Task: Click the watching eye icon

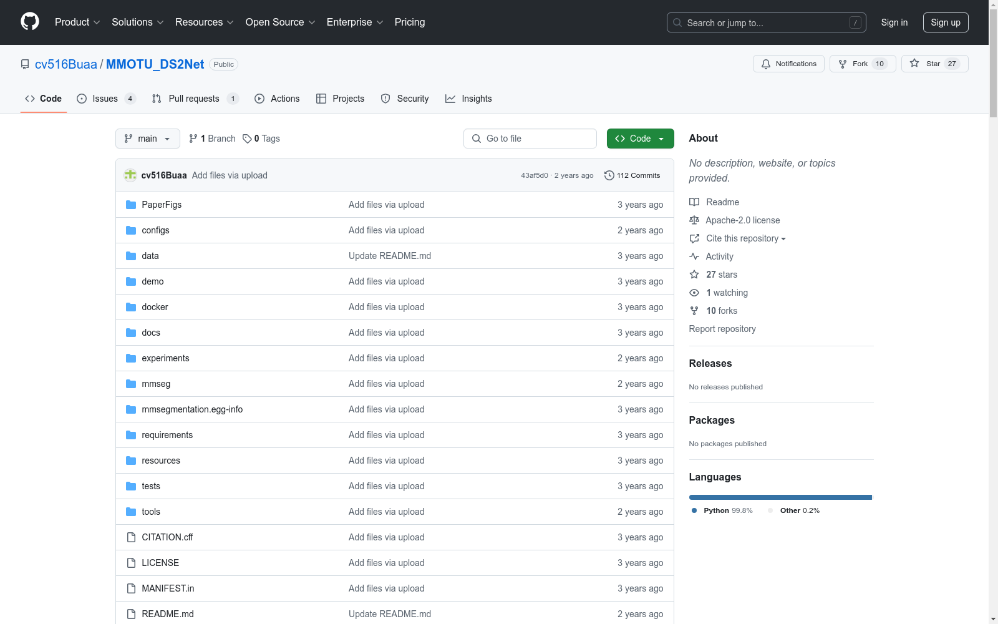Action: click(x=694, y=293)
